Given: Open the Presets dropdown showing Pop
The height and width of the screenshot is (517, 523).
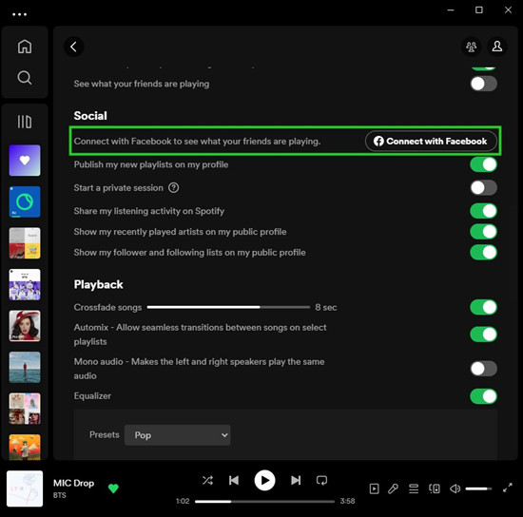Looking at the screenshot, I should click(177, 435).
